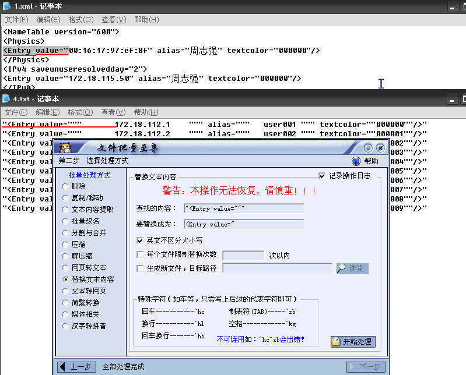Select the 网页转文本 radio option
The image size is (466, 375).
(x=65, y=268)
